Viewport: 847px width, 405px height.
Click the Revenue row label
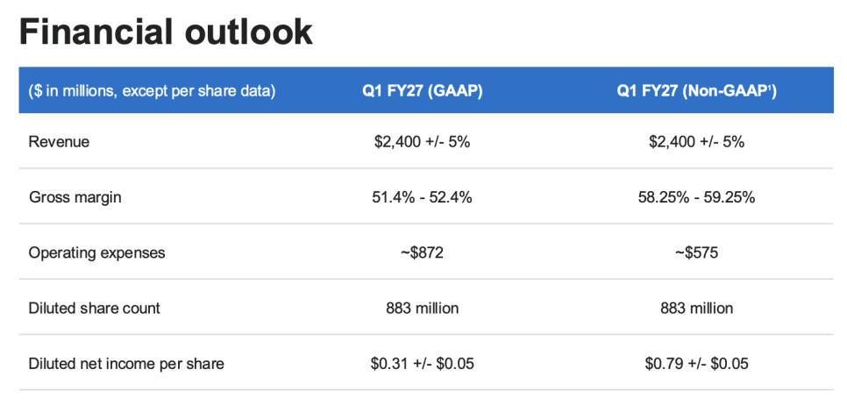click(x=59, y=141)
